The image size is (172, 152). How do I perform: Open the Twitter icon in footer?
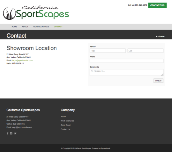15,133
